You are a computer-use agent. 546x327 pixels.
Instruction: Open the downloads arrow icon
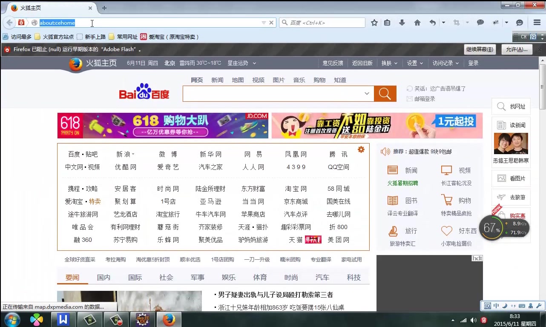click(402, 23)
